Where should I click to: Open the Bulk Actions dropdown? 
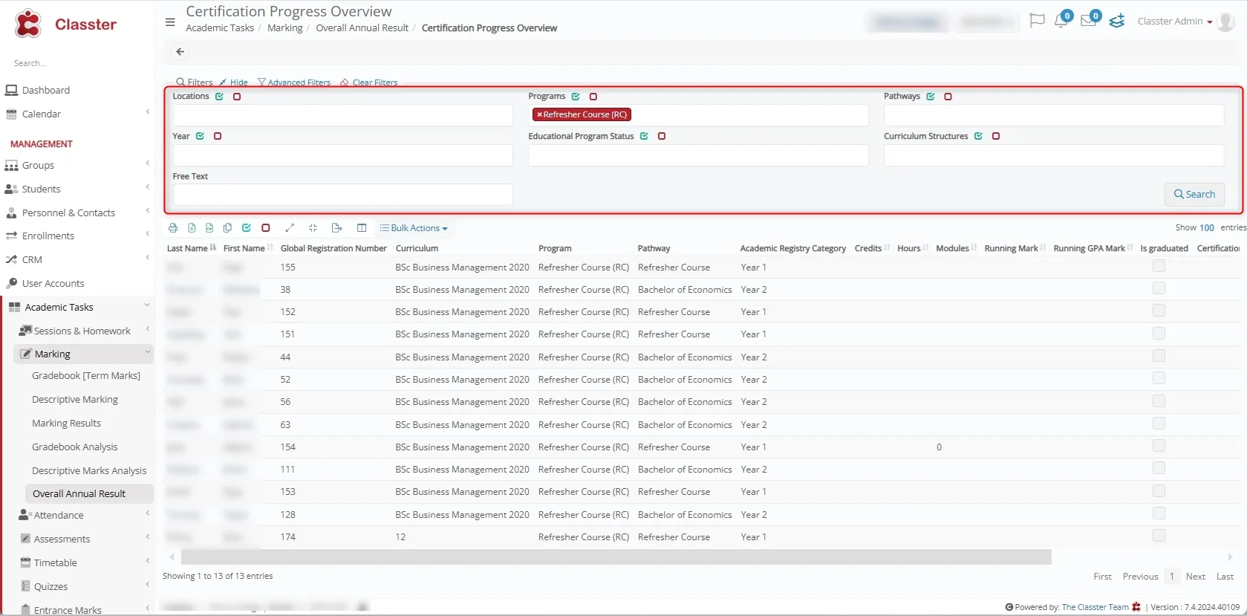(414, 228)
